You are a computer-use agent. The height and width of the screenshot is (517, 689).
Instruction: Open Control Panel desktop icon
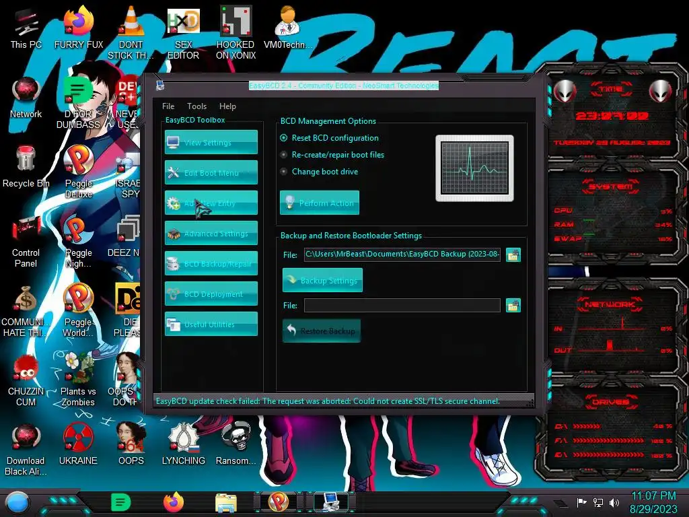coord(26,242)
